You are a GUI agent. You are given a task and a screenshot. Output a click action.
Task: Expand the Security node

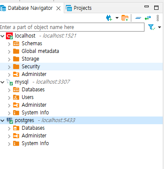coord(9,67)
